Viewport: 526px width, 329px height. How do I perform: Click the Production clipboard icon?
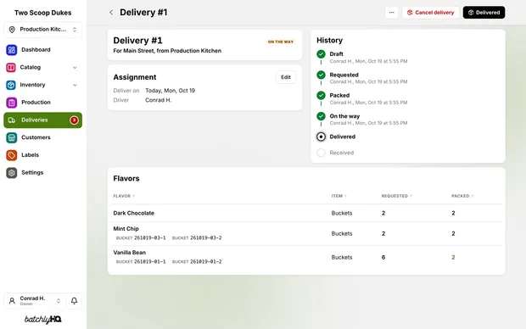click(11, 103)
